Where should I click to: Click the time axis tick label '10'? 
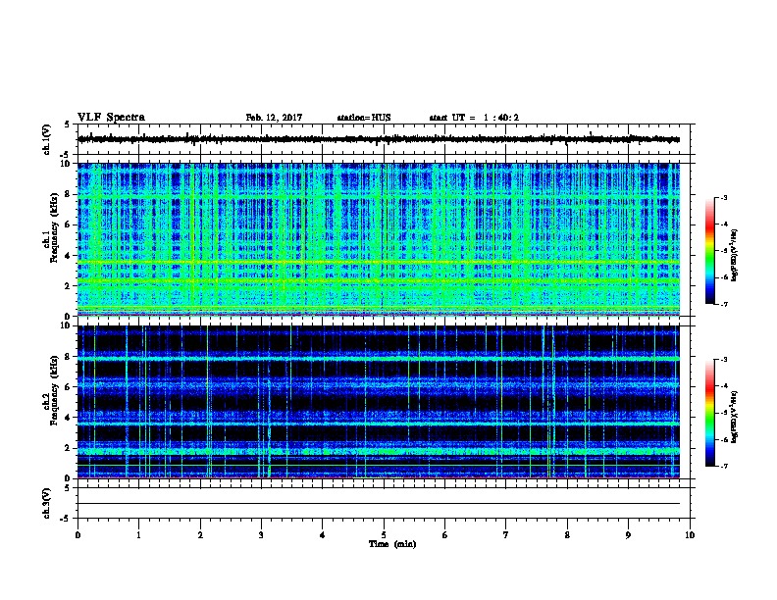[690, 535]
